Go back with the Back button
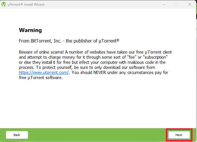The width and height of the screenshot is (197, 142). click(x=17, y=135)
